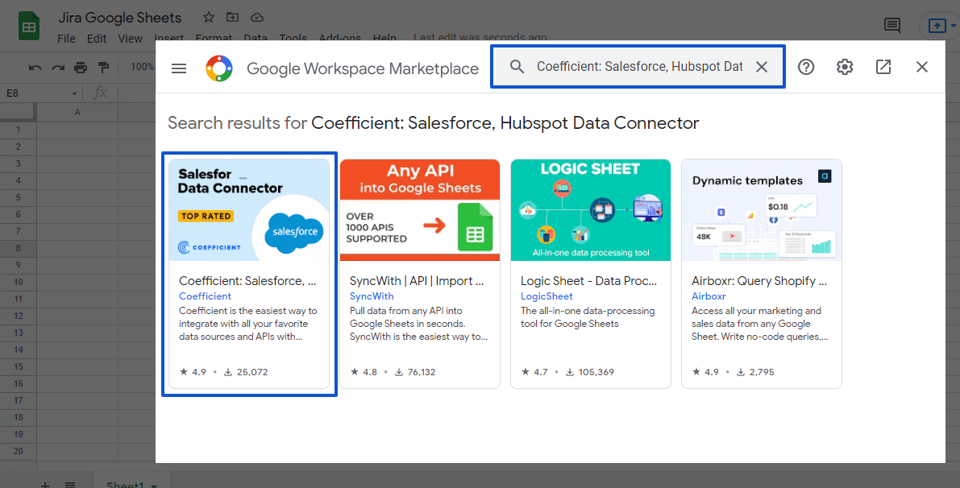960x488 pixels.
Task: Select row 20 header
Action: tap(18, 451)
